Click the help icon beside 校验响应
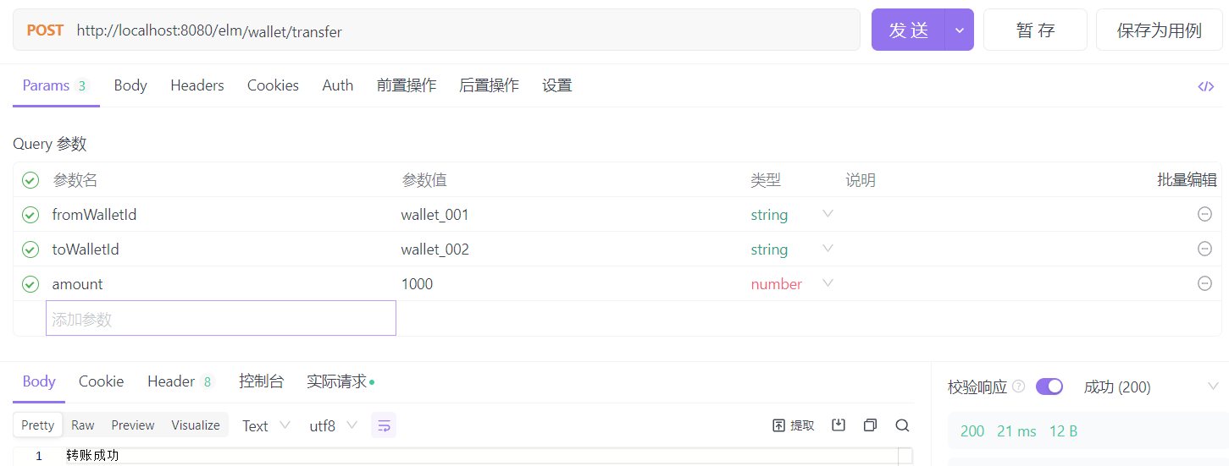 (x=1019, y=387)
